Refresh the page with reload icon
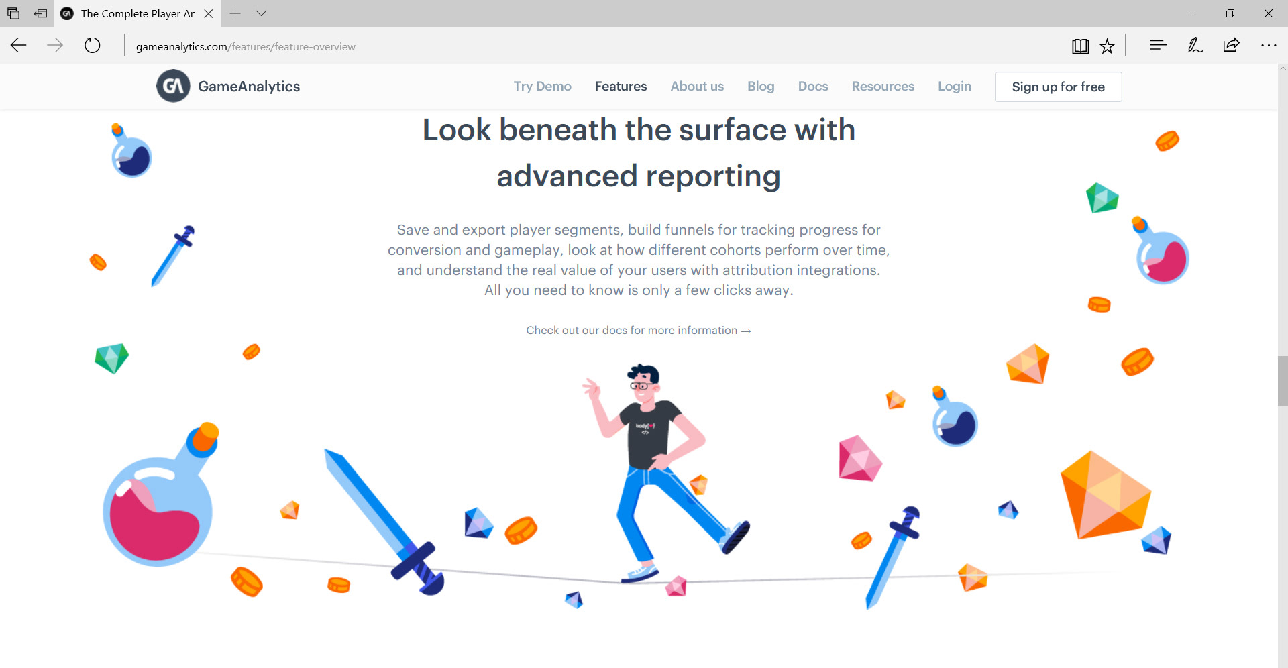This screenshot has height=668, width=1288. point(92,46)
